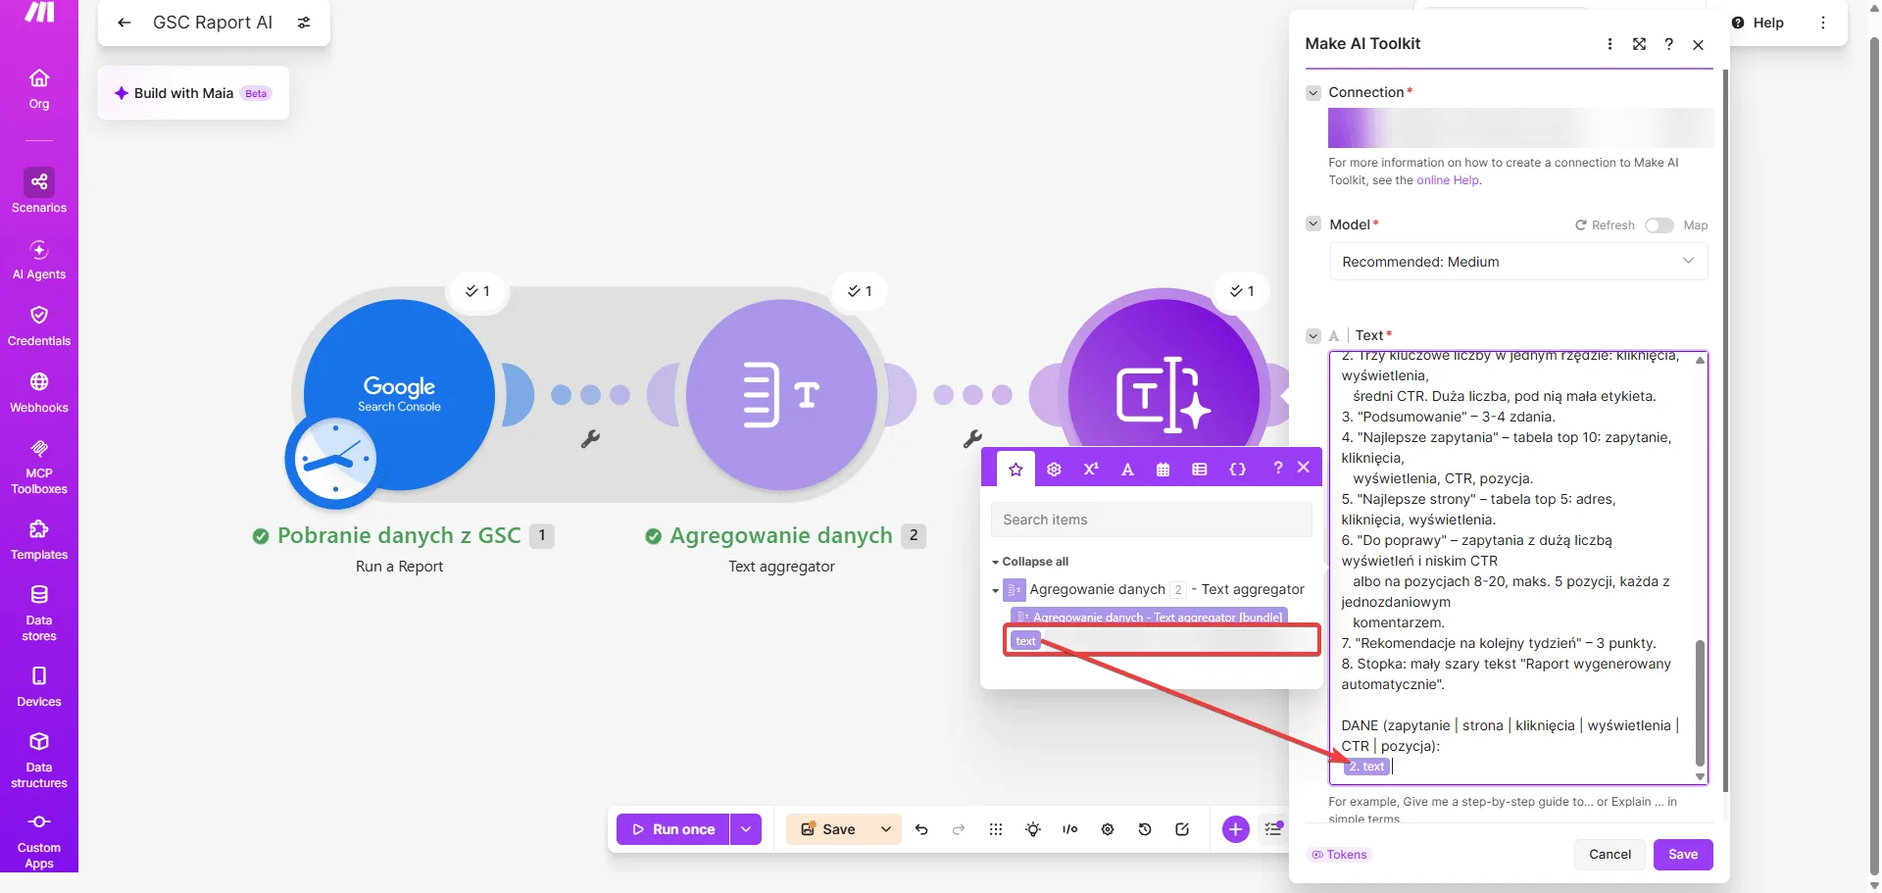Collapse the Model field section
This screenshot has width=1882, height=893.
pyautogui.click(x=1313, y=224)
